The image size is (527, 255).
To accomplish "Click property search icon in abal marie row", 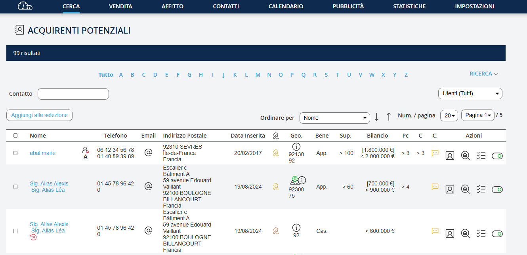I will click(466, 156).
